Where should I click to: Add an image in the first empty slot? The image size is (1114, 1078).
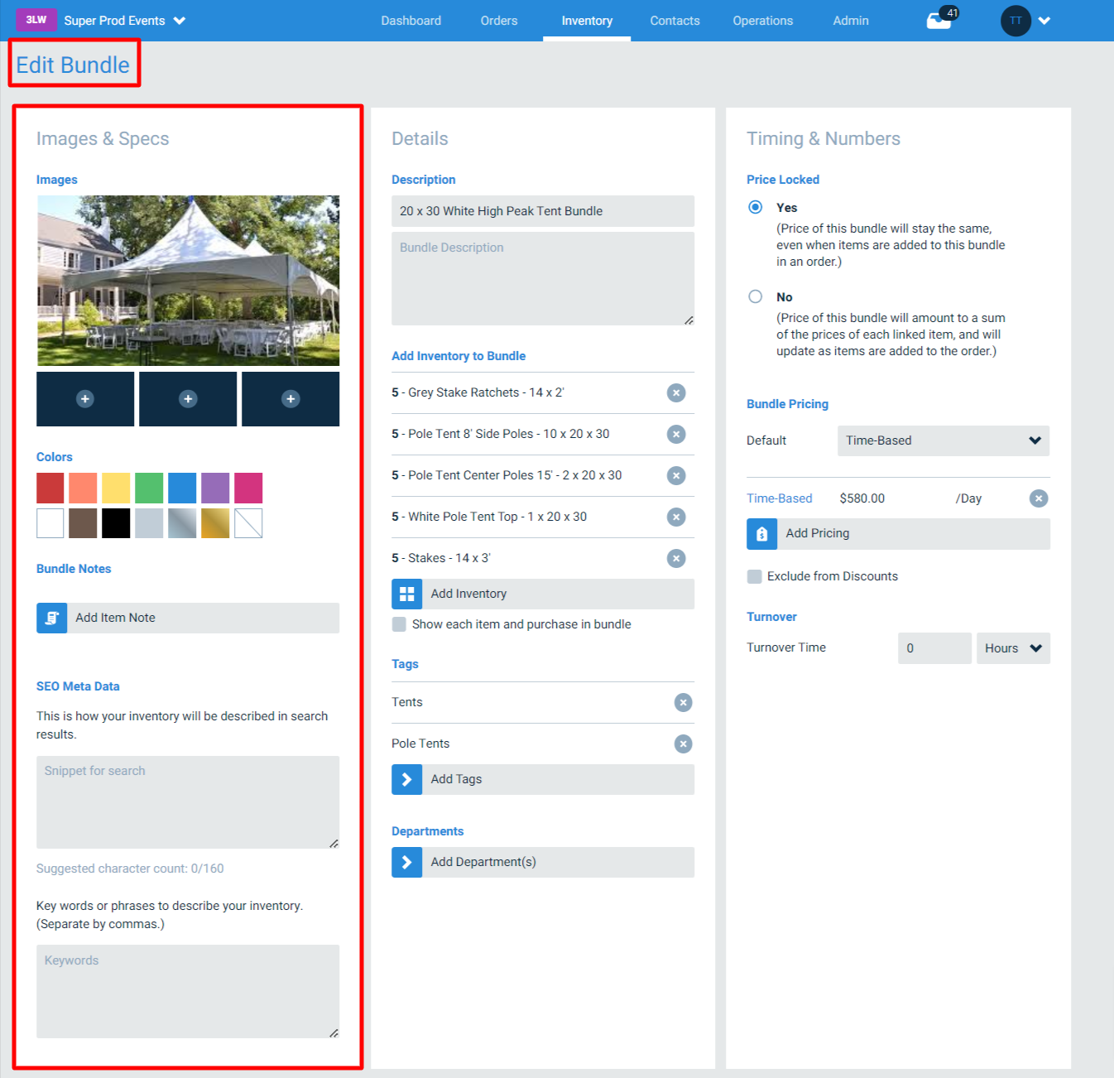click(85, 399)
